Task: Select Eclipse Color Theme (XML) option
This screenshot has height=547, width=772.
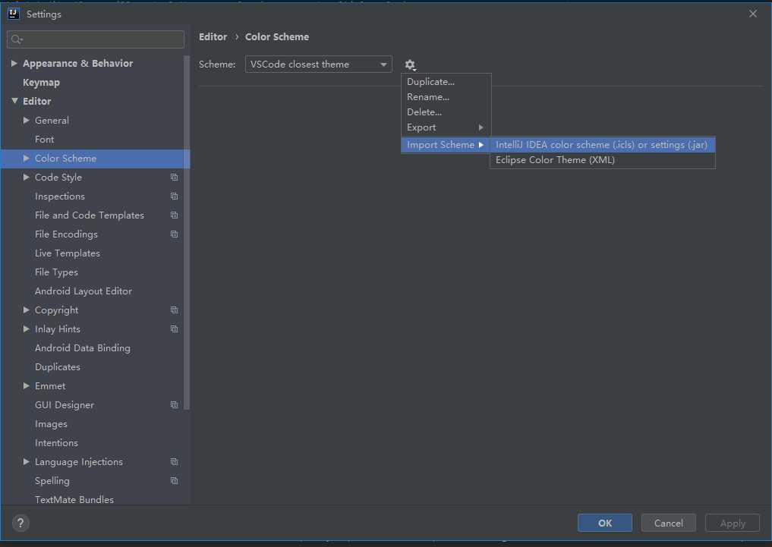Action: pyautogui.click(x=555, y=160)
